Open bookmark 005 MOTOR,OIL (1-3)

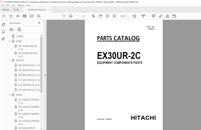tap(29, 65)
